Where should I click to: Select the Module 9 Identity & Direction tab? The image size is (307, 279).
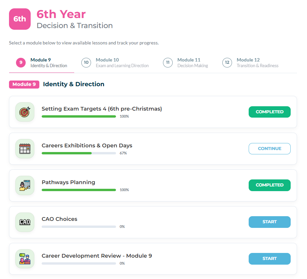click(x=42, y=63)
